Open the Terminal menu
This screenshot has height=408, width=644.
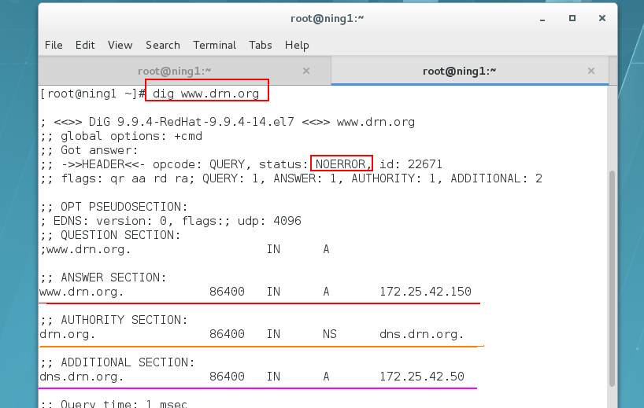[x=214, y=45]
